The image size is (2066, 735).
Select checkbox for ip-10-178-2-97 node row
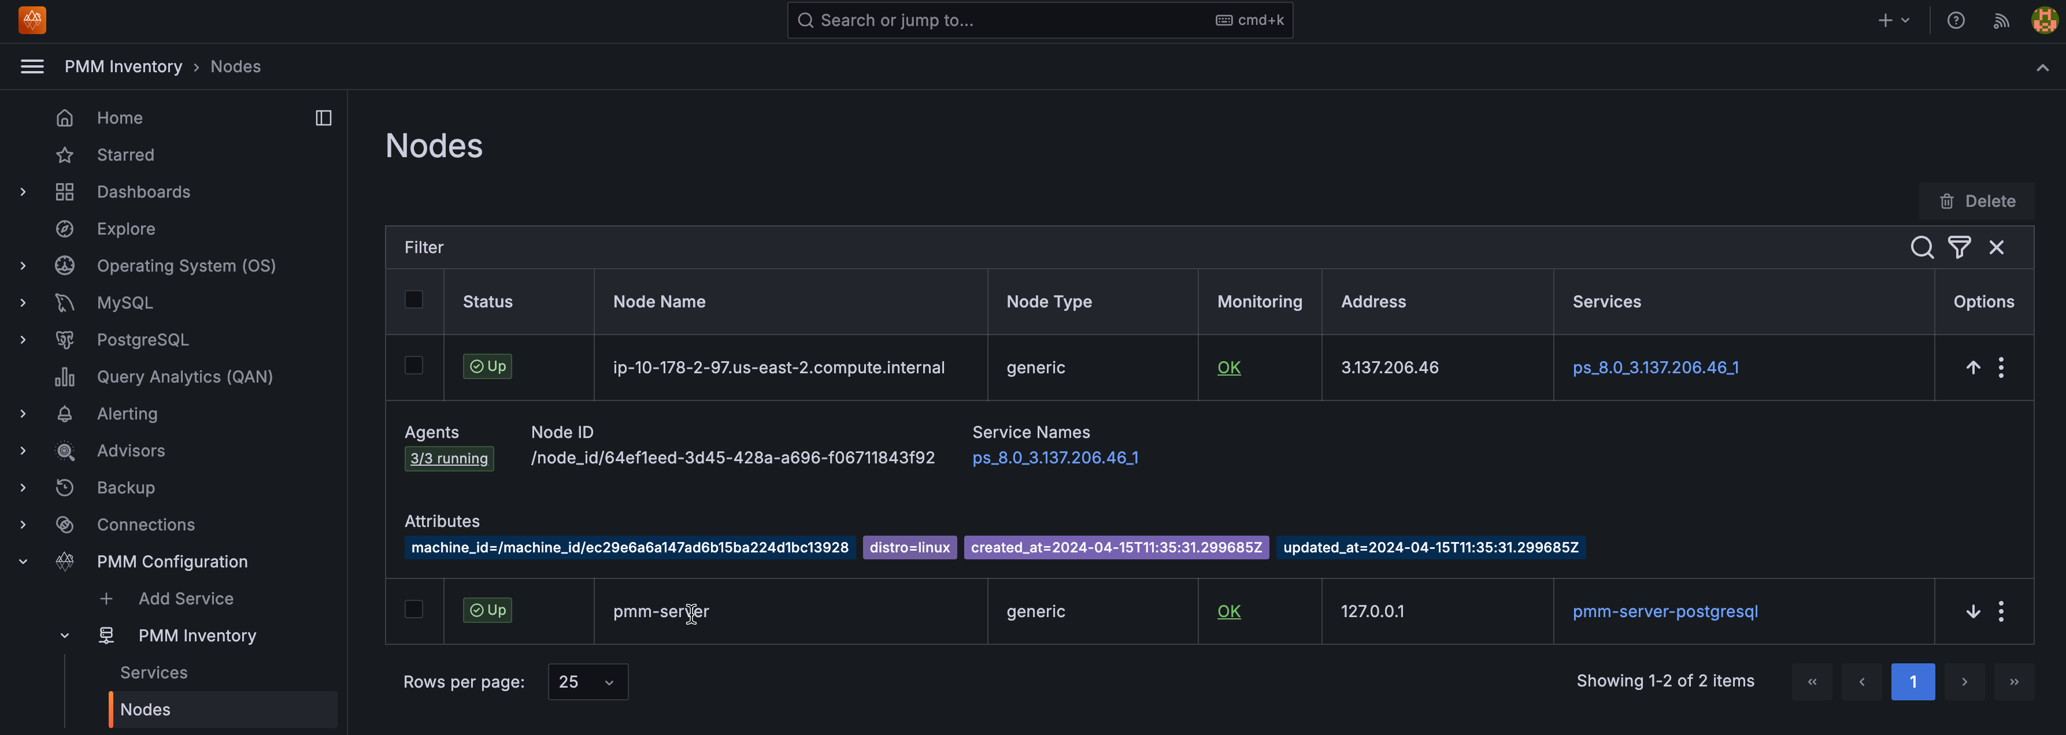point(414,366)
